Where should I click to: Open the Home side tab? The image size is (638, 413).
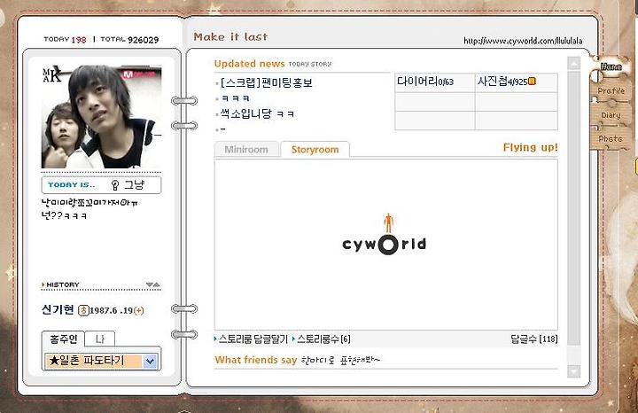point(611,66)
